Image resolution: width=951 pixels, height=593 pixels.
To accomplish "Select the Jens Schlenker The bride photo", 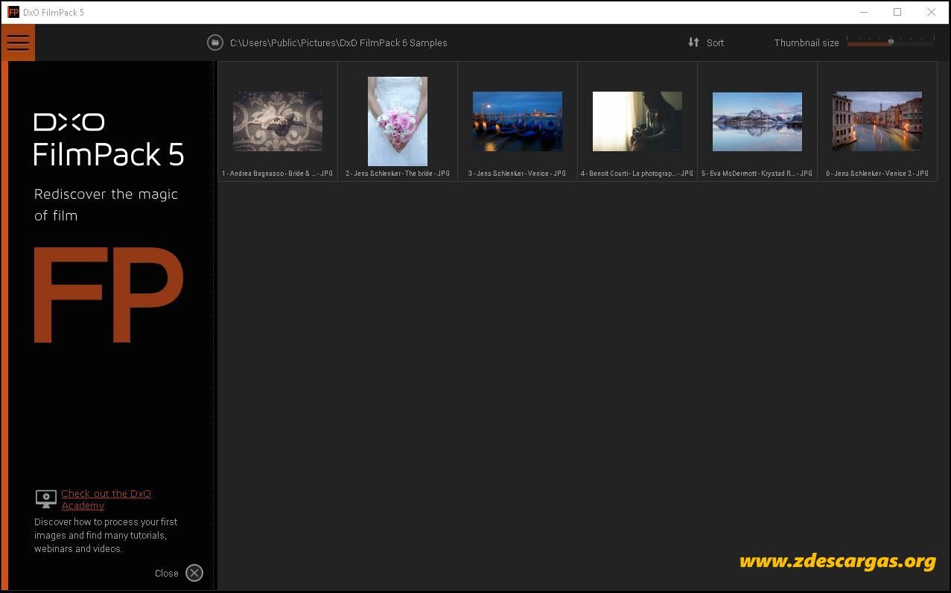I will click(398, 121).
